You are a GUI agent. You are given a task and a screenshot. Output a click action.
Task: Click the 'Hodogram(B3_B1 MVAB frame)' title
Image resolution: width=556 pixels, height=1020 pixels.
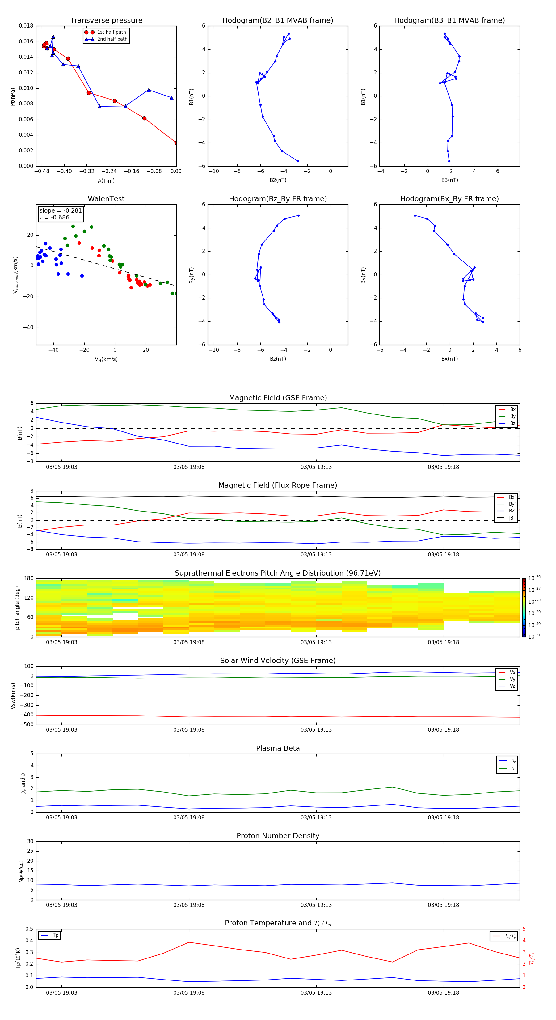point(449,21)
